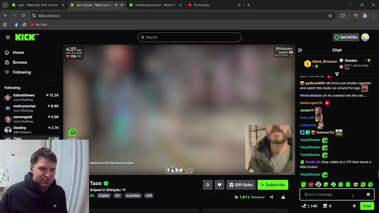The image size is (379, 213).
Task: Open Following in the sidebar
Action: (22, 72)
